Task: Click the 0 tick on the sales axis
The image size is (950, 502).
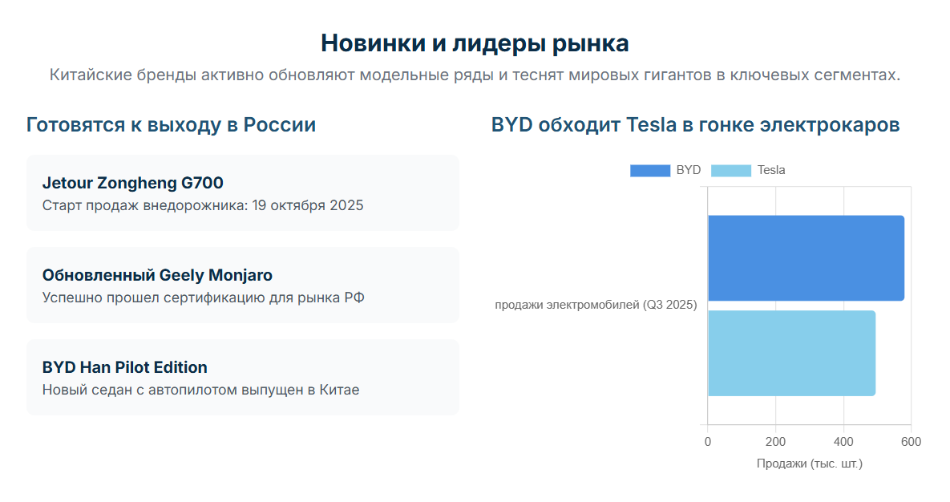Action: (x=708, y=442)
